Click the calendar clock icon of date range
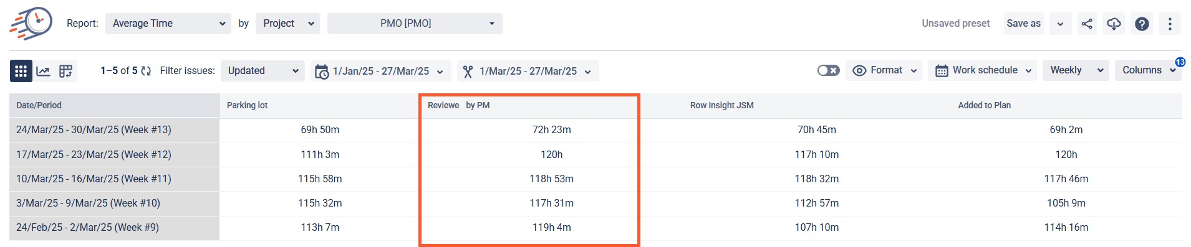 [x=322, y=72]
